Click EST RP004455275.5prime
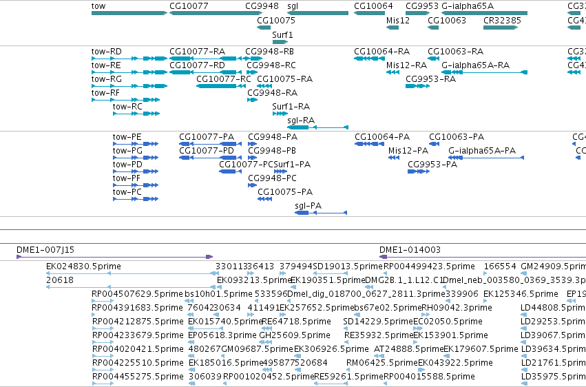586x387 pixels. 138,377
